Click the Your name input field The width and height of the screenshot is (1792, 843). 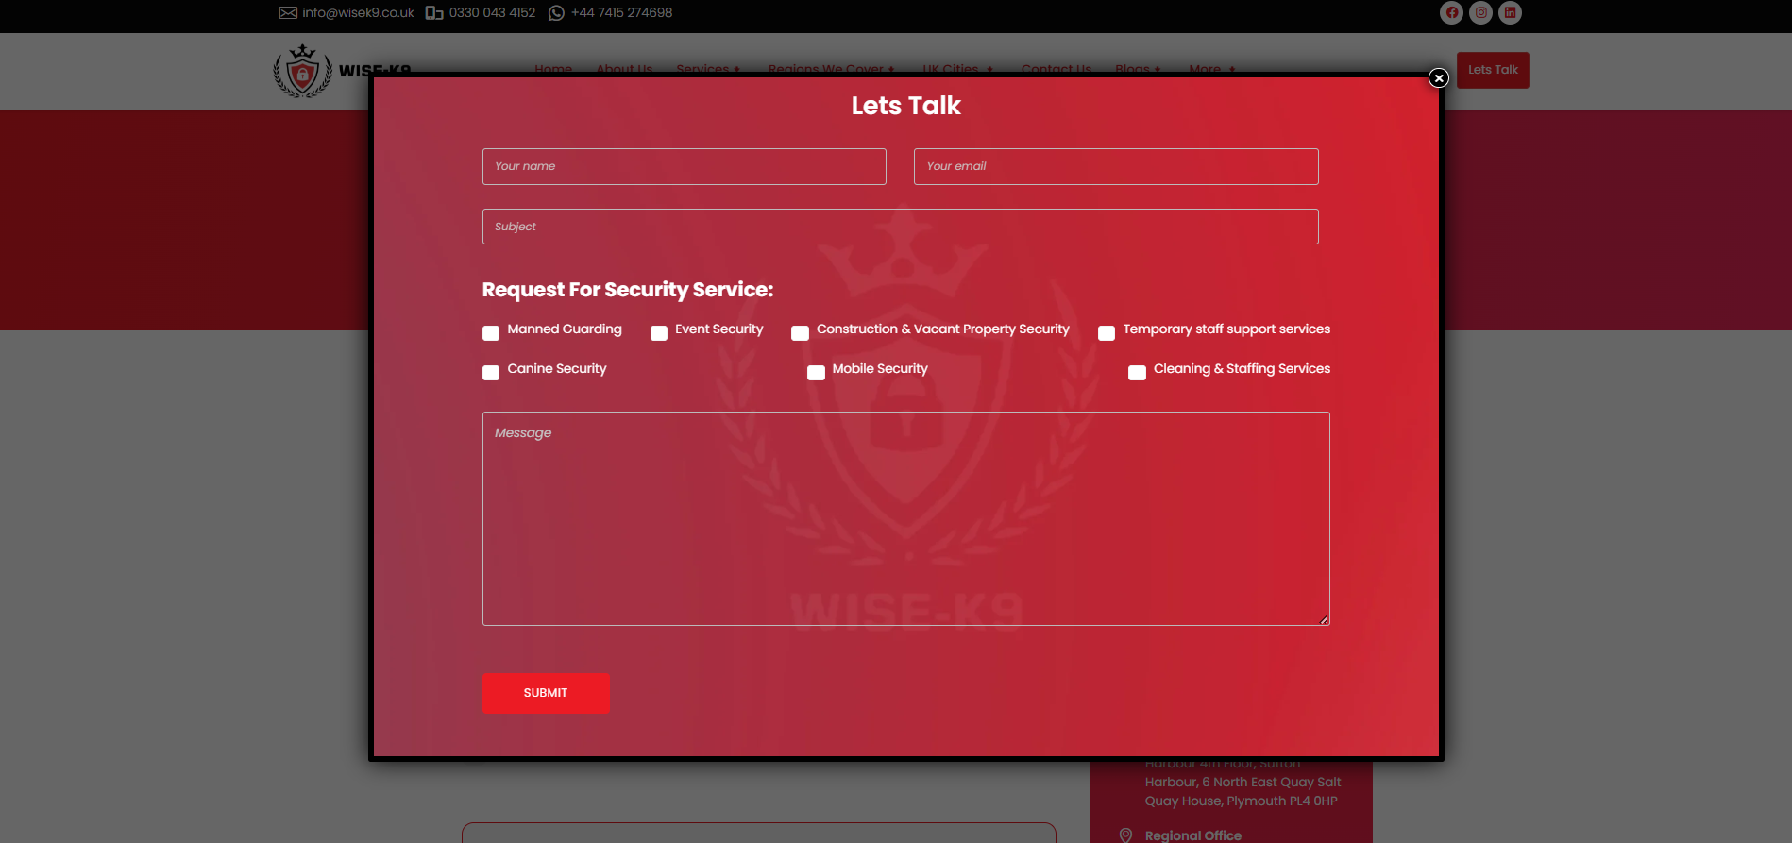click(684, 166)
